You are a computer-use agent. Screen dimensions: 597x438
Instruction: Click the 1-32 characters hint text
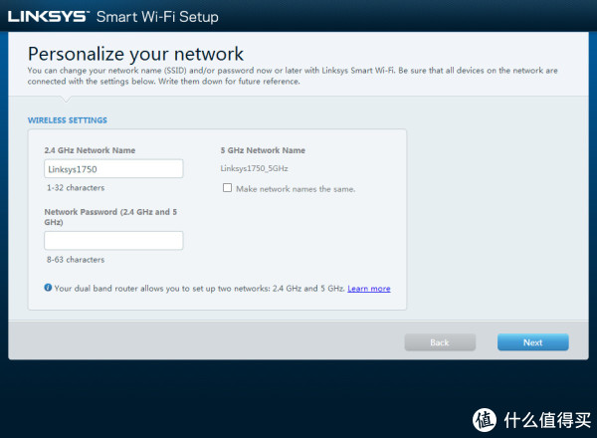click(x=76, y=188)
